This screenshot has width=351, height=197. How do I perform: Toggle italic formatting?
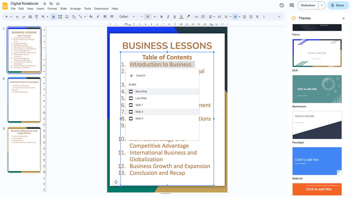168,17
